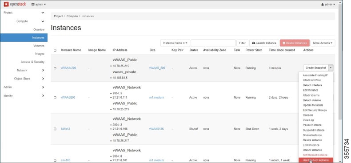Open the 641b12 instance link
The image size is (351, 163).
click(x=65, y=129)
